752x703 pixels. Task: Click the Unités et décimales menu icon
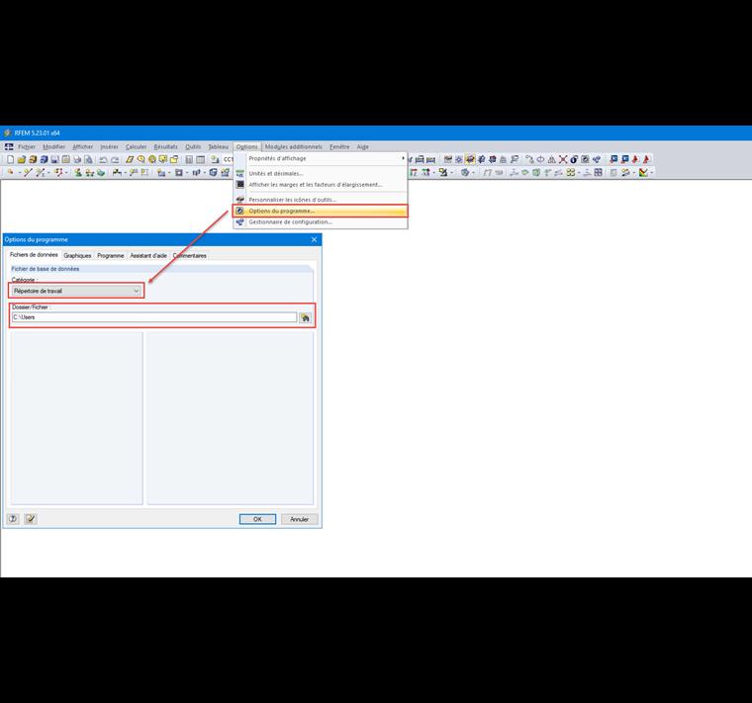coord(239,173)
